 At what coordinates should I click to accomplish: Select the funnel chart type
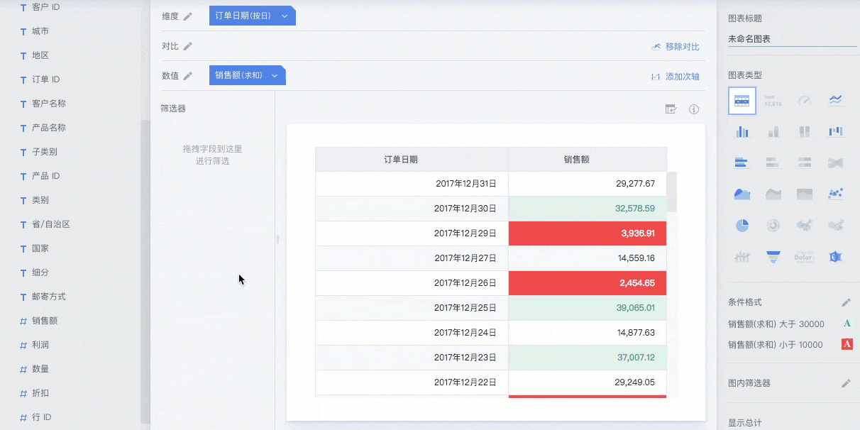coord(773,257)
